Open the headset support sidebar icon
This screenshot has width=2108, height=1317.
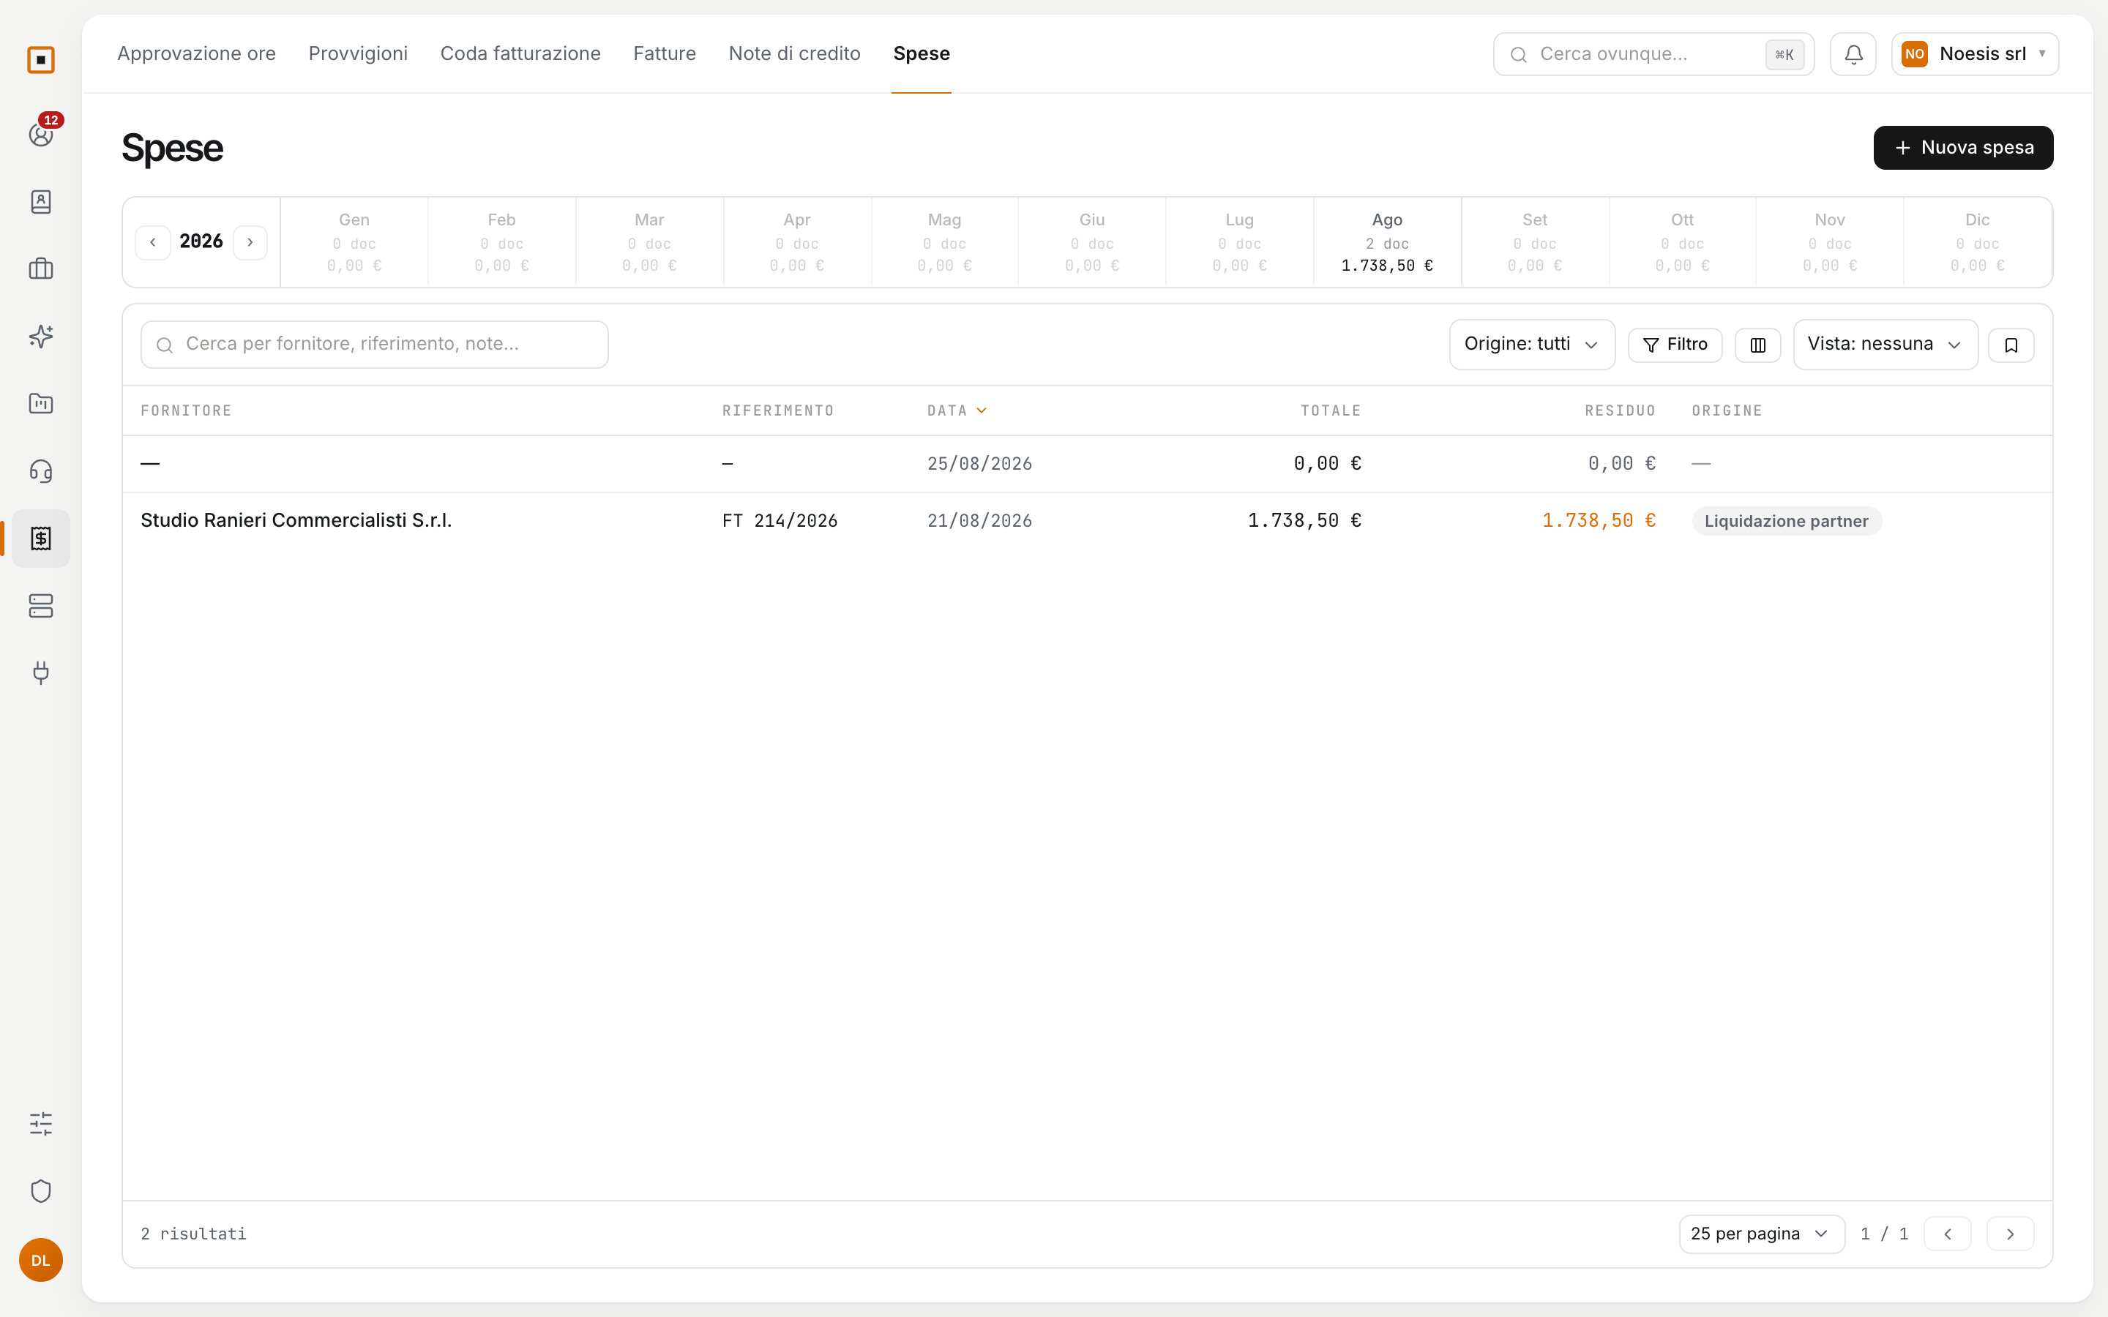click(x=41, y=471)
